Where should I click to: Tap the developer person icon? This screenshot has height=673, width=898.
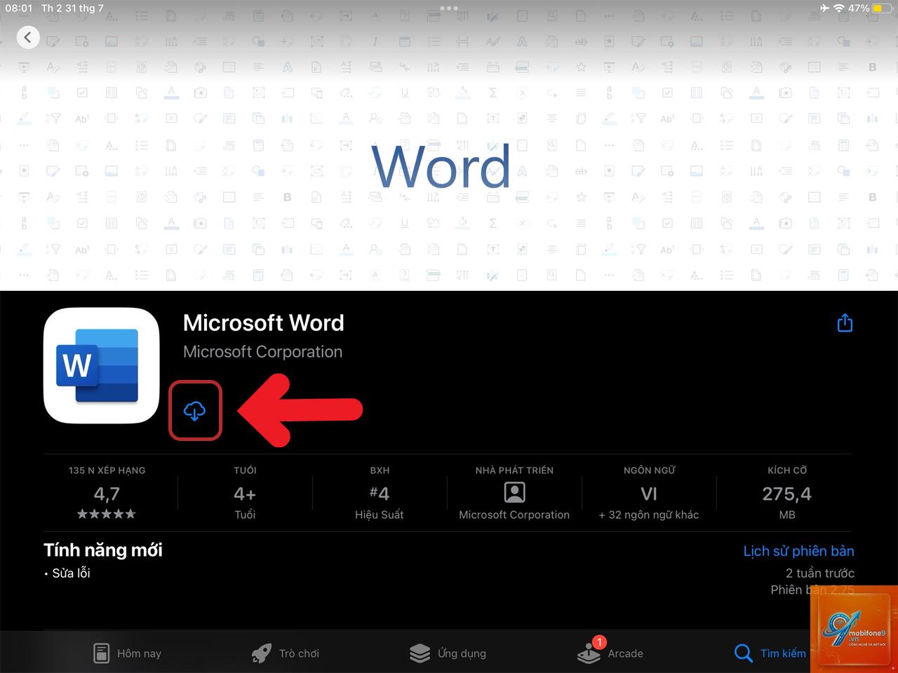click(x=514, y=493)
